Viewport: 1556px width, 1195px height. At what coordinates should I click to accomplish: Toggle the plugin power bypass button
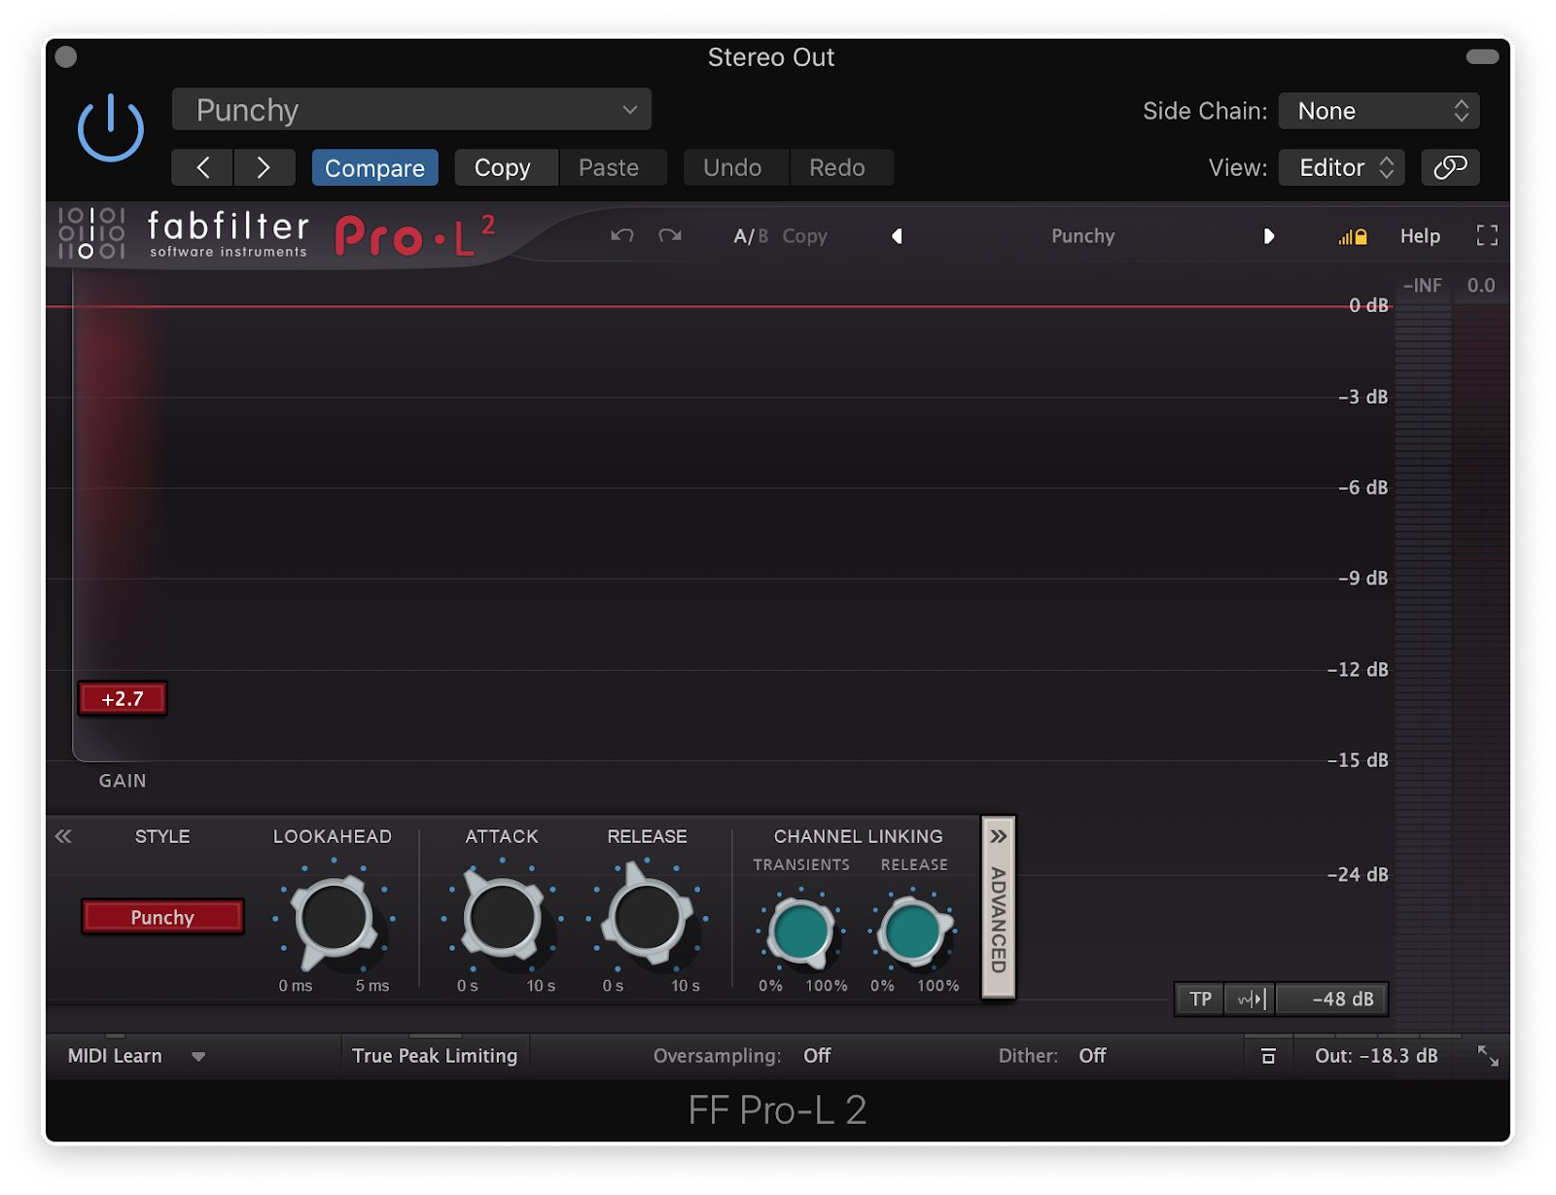click(111, 127)
